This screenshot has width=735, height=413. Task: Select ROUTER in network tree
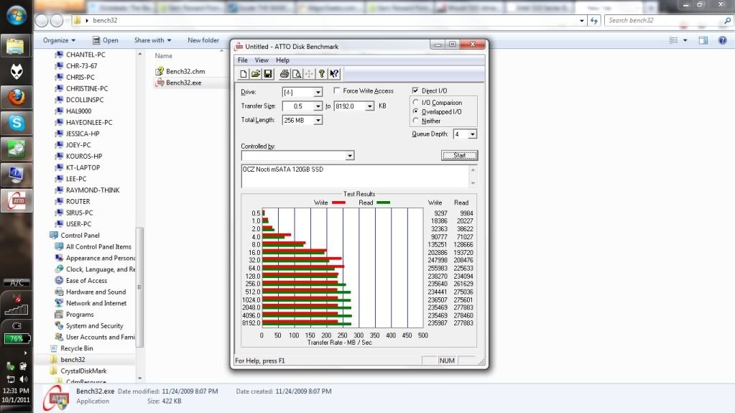[x=78, y=202]
